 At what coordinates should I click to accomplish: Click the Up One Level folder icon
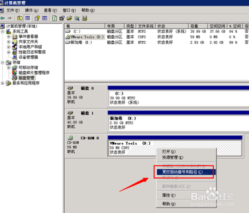pyautogui.click(x=20, y=18)
